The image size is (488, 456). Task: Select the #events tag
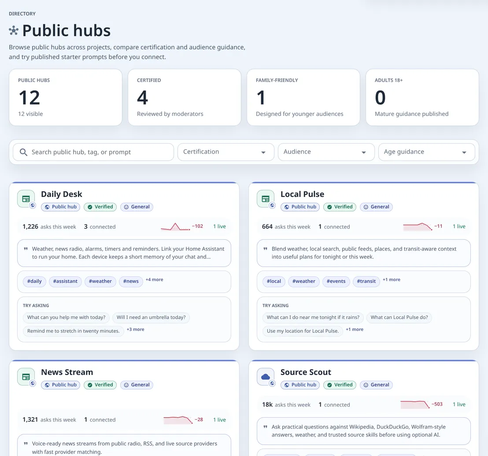point(336,282)
